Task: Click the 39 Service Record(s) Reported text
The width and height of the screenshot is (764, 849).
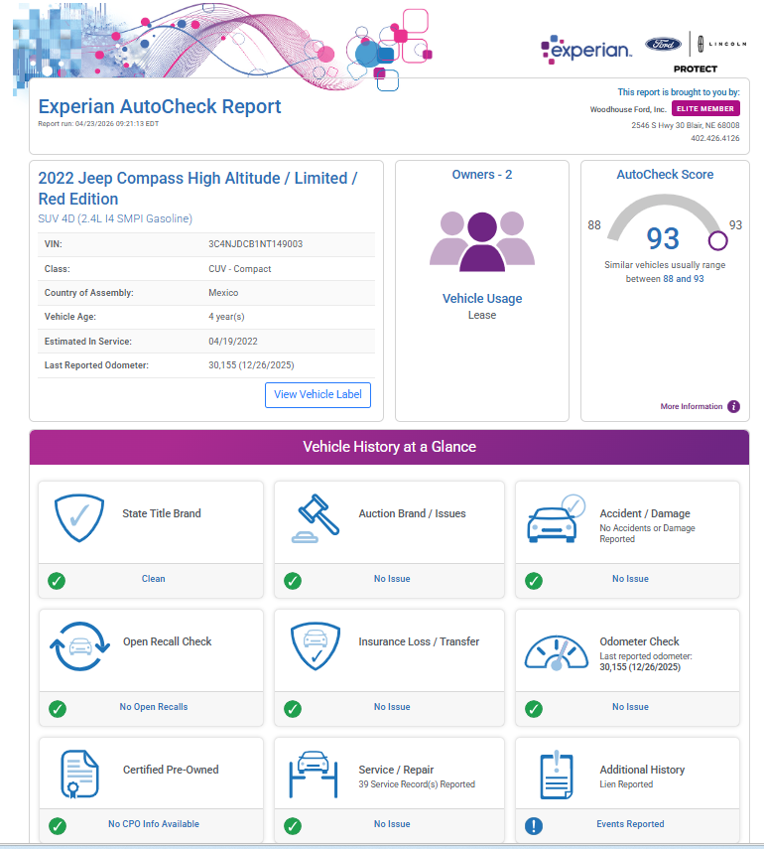Action: point(417,784)
